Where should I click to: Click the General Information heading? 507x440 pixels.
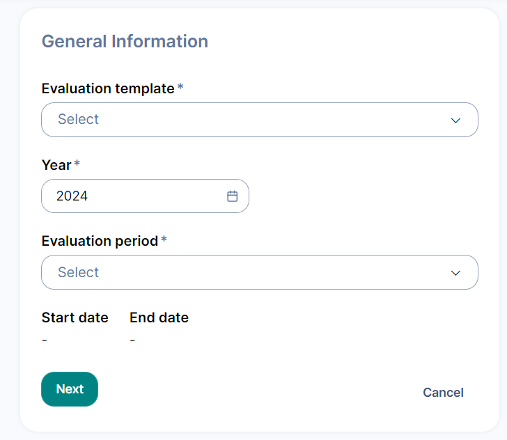click(125, 41)
